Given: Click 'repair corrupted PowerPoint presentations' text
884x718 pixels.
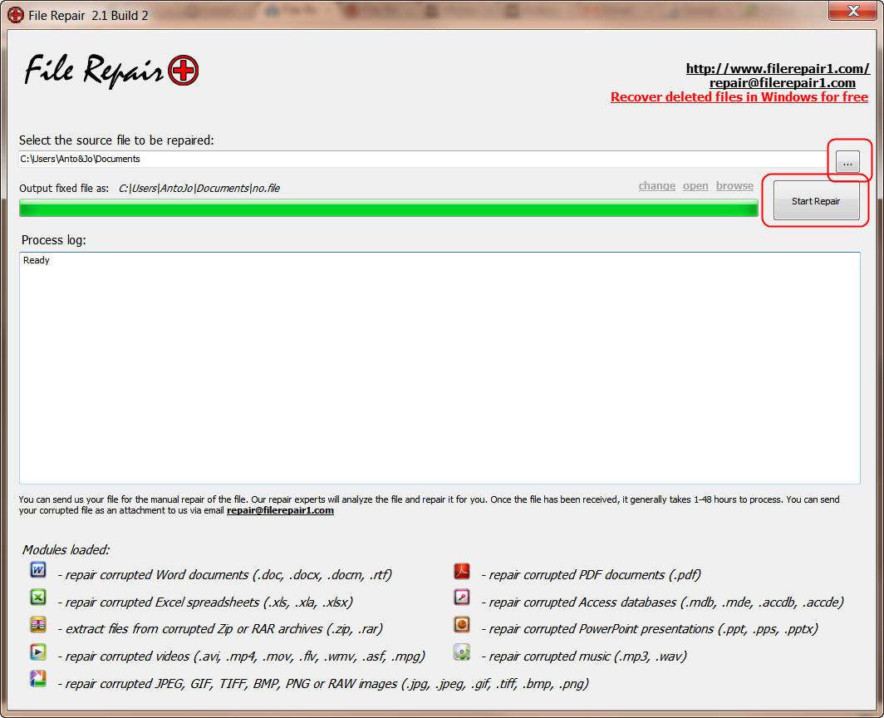Looking at the screenshot, I should [x=650, y=629].
